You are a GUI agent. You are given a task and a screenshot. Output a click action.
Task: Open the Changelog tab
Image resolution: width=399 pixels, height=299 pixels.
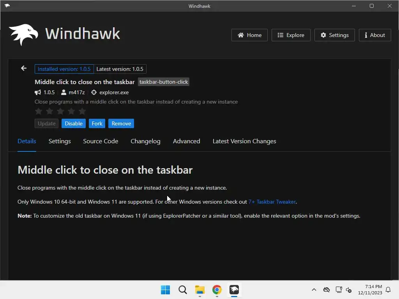point(145,141)
